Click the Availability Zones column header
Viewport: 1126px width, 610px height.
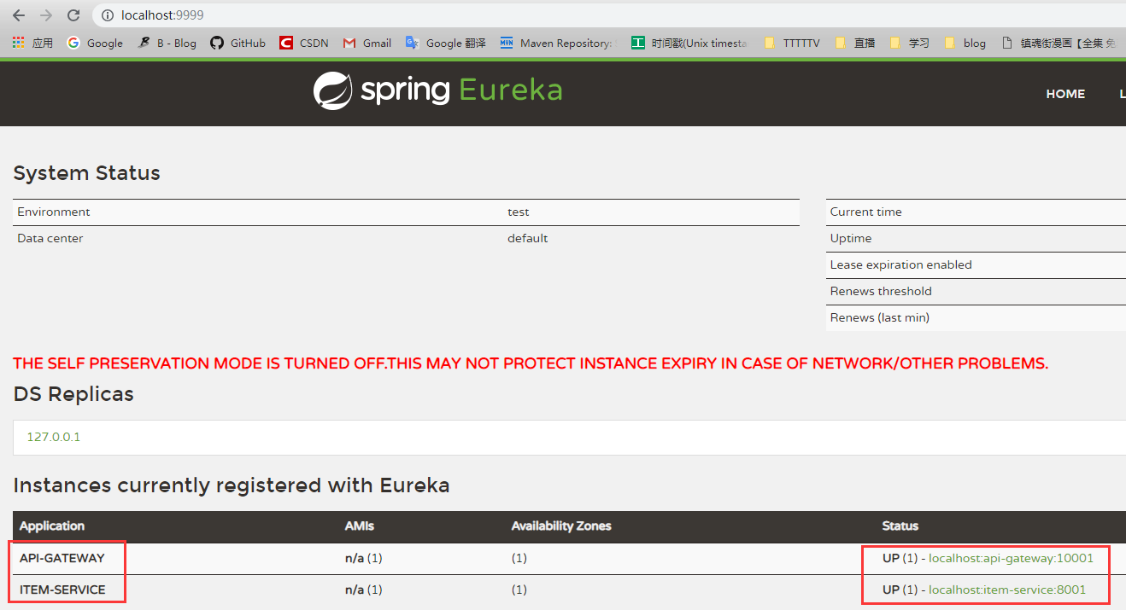[561, 526]
